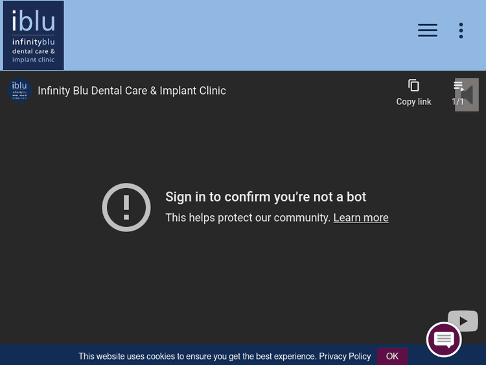Image resolution: width=486 pixels, height=365 pixels.
Task: Open the Learn more link
Action: [x=361, y=218]
